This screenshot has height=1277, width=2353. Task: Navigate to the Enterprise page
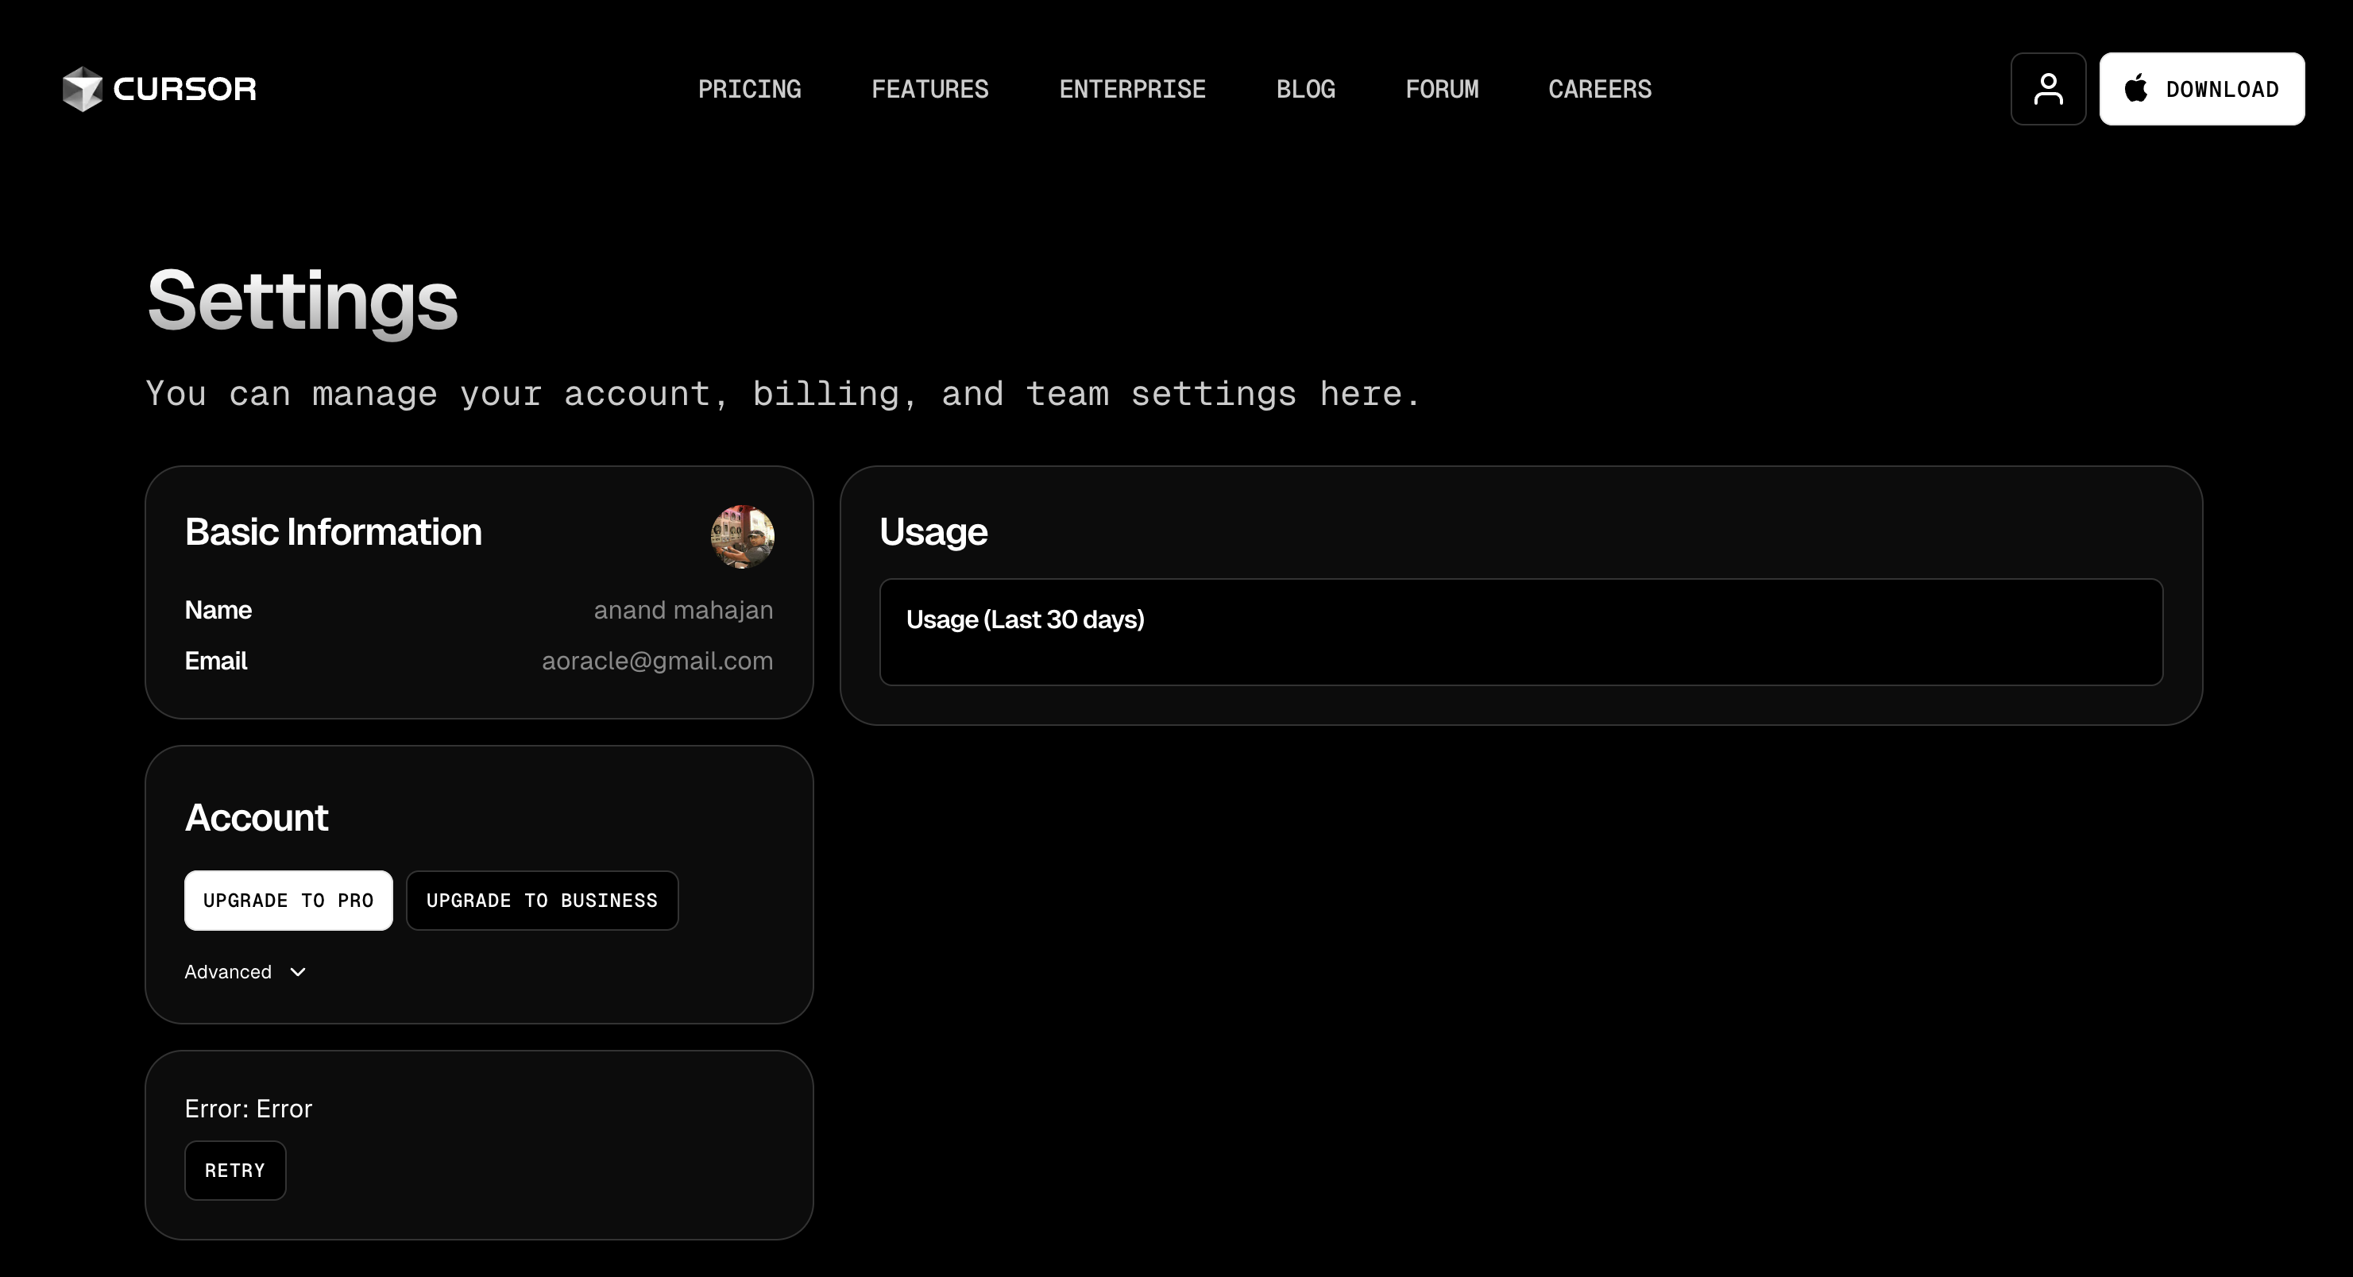[1132, 90]
